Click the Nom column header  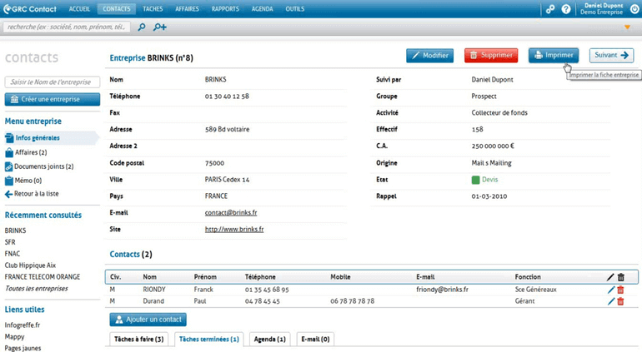coord(149,277)
